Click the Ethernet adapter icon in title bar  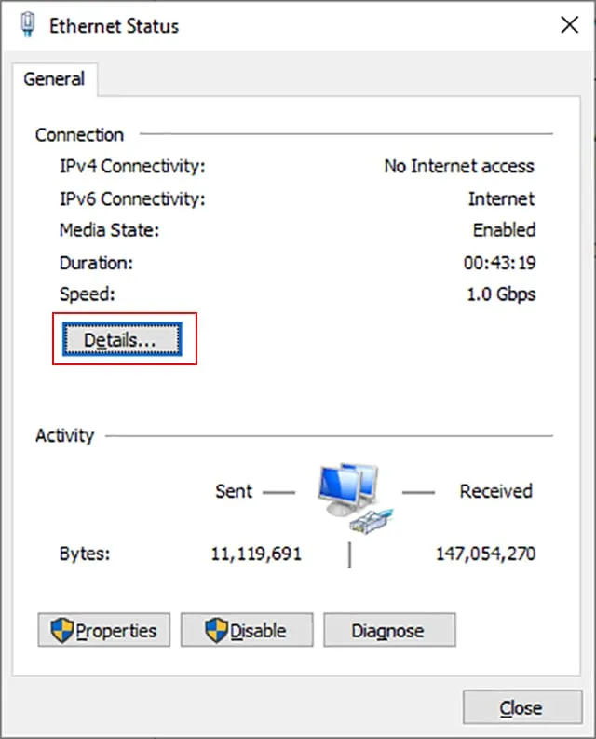[x=27, y=25]
